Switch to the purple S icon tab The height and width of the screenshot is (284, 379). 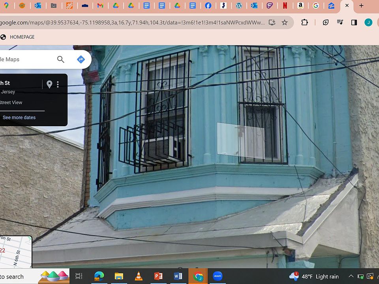pos(270,5)
